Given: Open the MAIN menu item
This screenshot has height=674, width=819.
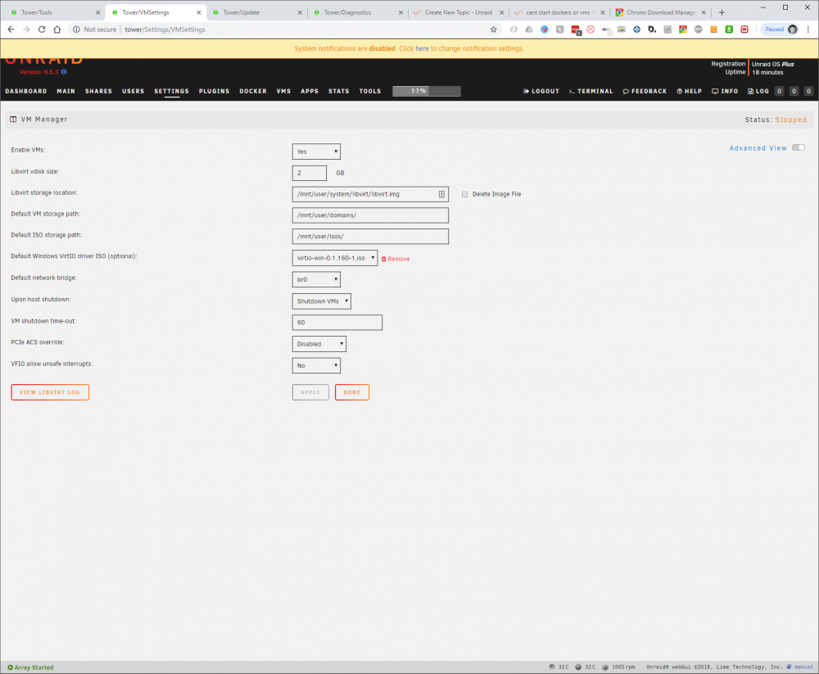Looking at the screenshot, I should point(66,91).
